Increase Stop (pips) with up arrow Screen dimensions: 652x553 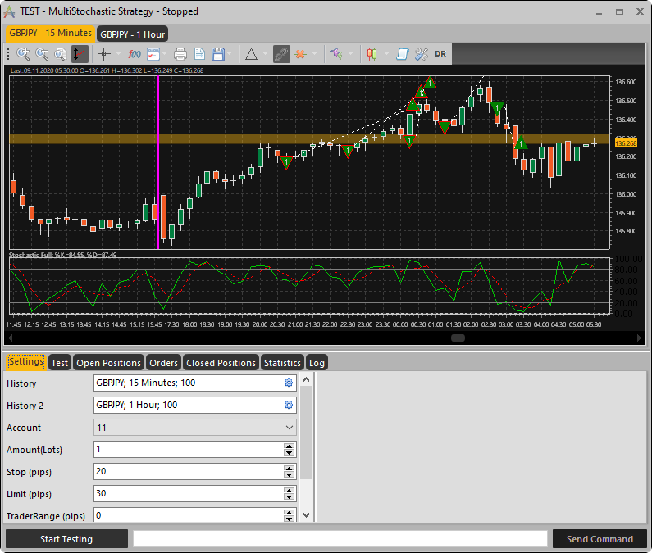click(x=289, y=469)
